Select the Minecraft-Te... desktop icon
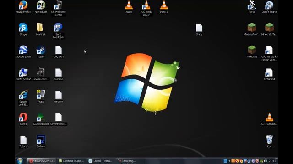 point(269,29)
